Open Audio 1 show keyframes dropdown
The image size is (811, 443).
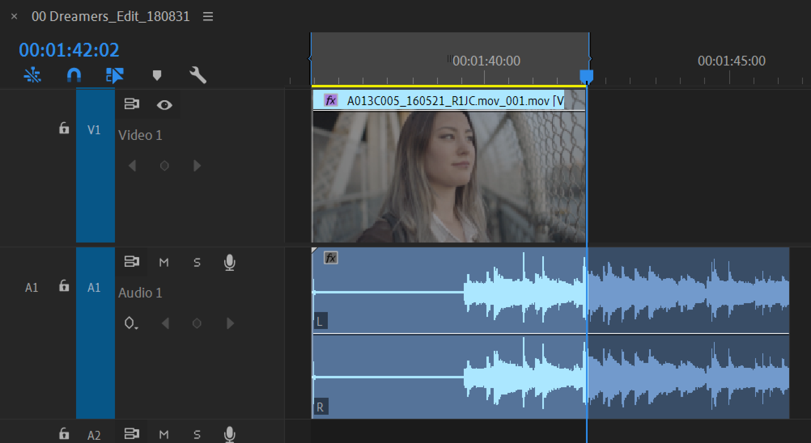(x=130, y=323)
